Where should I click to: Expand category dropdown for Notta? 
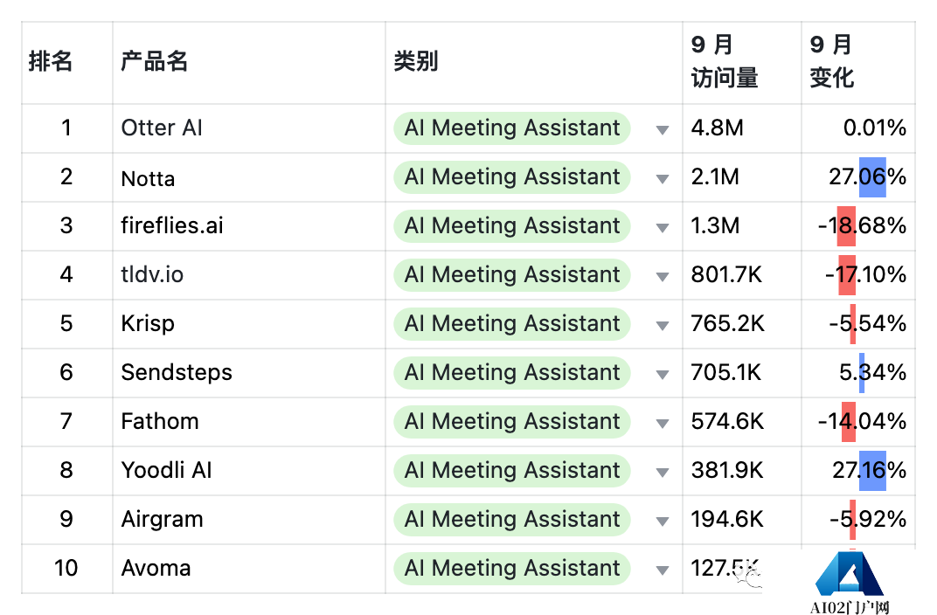tap(662, 178)
